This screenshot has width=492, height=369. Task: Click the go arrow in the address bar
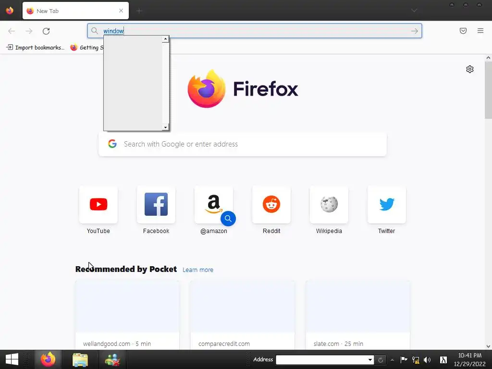pos(415,31)
